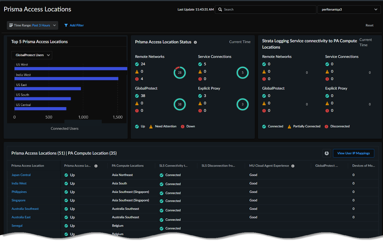383x241 pixels.
Task: Click the info icon beside Prisma Access Location Status
Action: point(195,42)
